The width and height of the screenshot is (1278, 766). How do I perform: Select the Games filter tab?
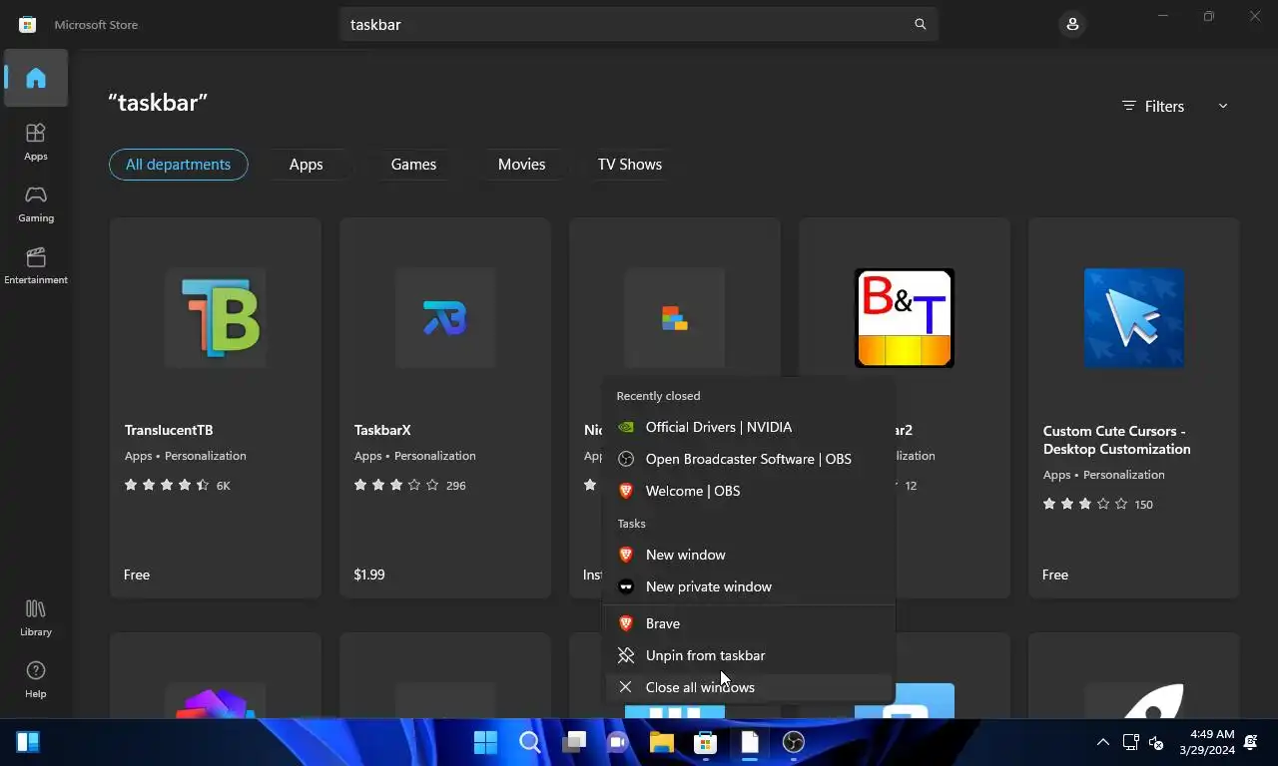[x=413, y=165]
